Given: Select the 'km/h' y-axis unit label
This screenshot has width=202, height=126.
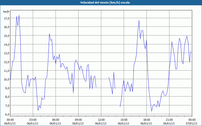Looking at the screenshot, I should pyautogui.click(x=6, y=12).
